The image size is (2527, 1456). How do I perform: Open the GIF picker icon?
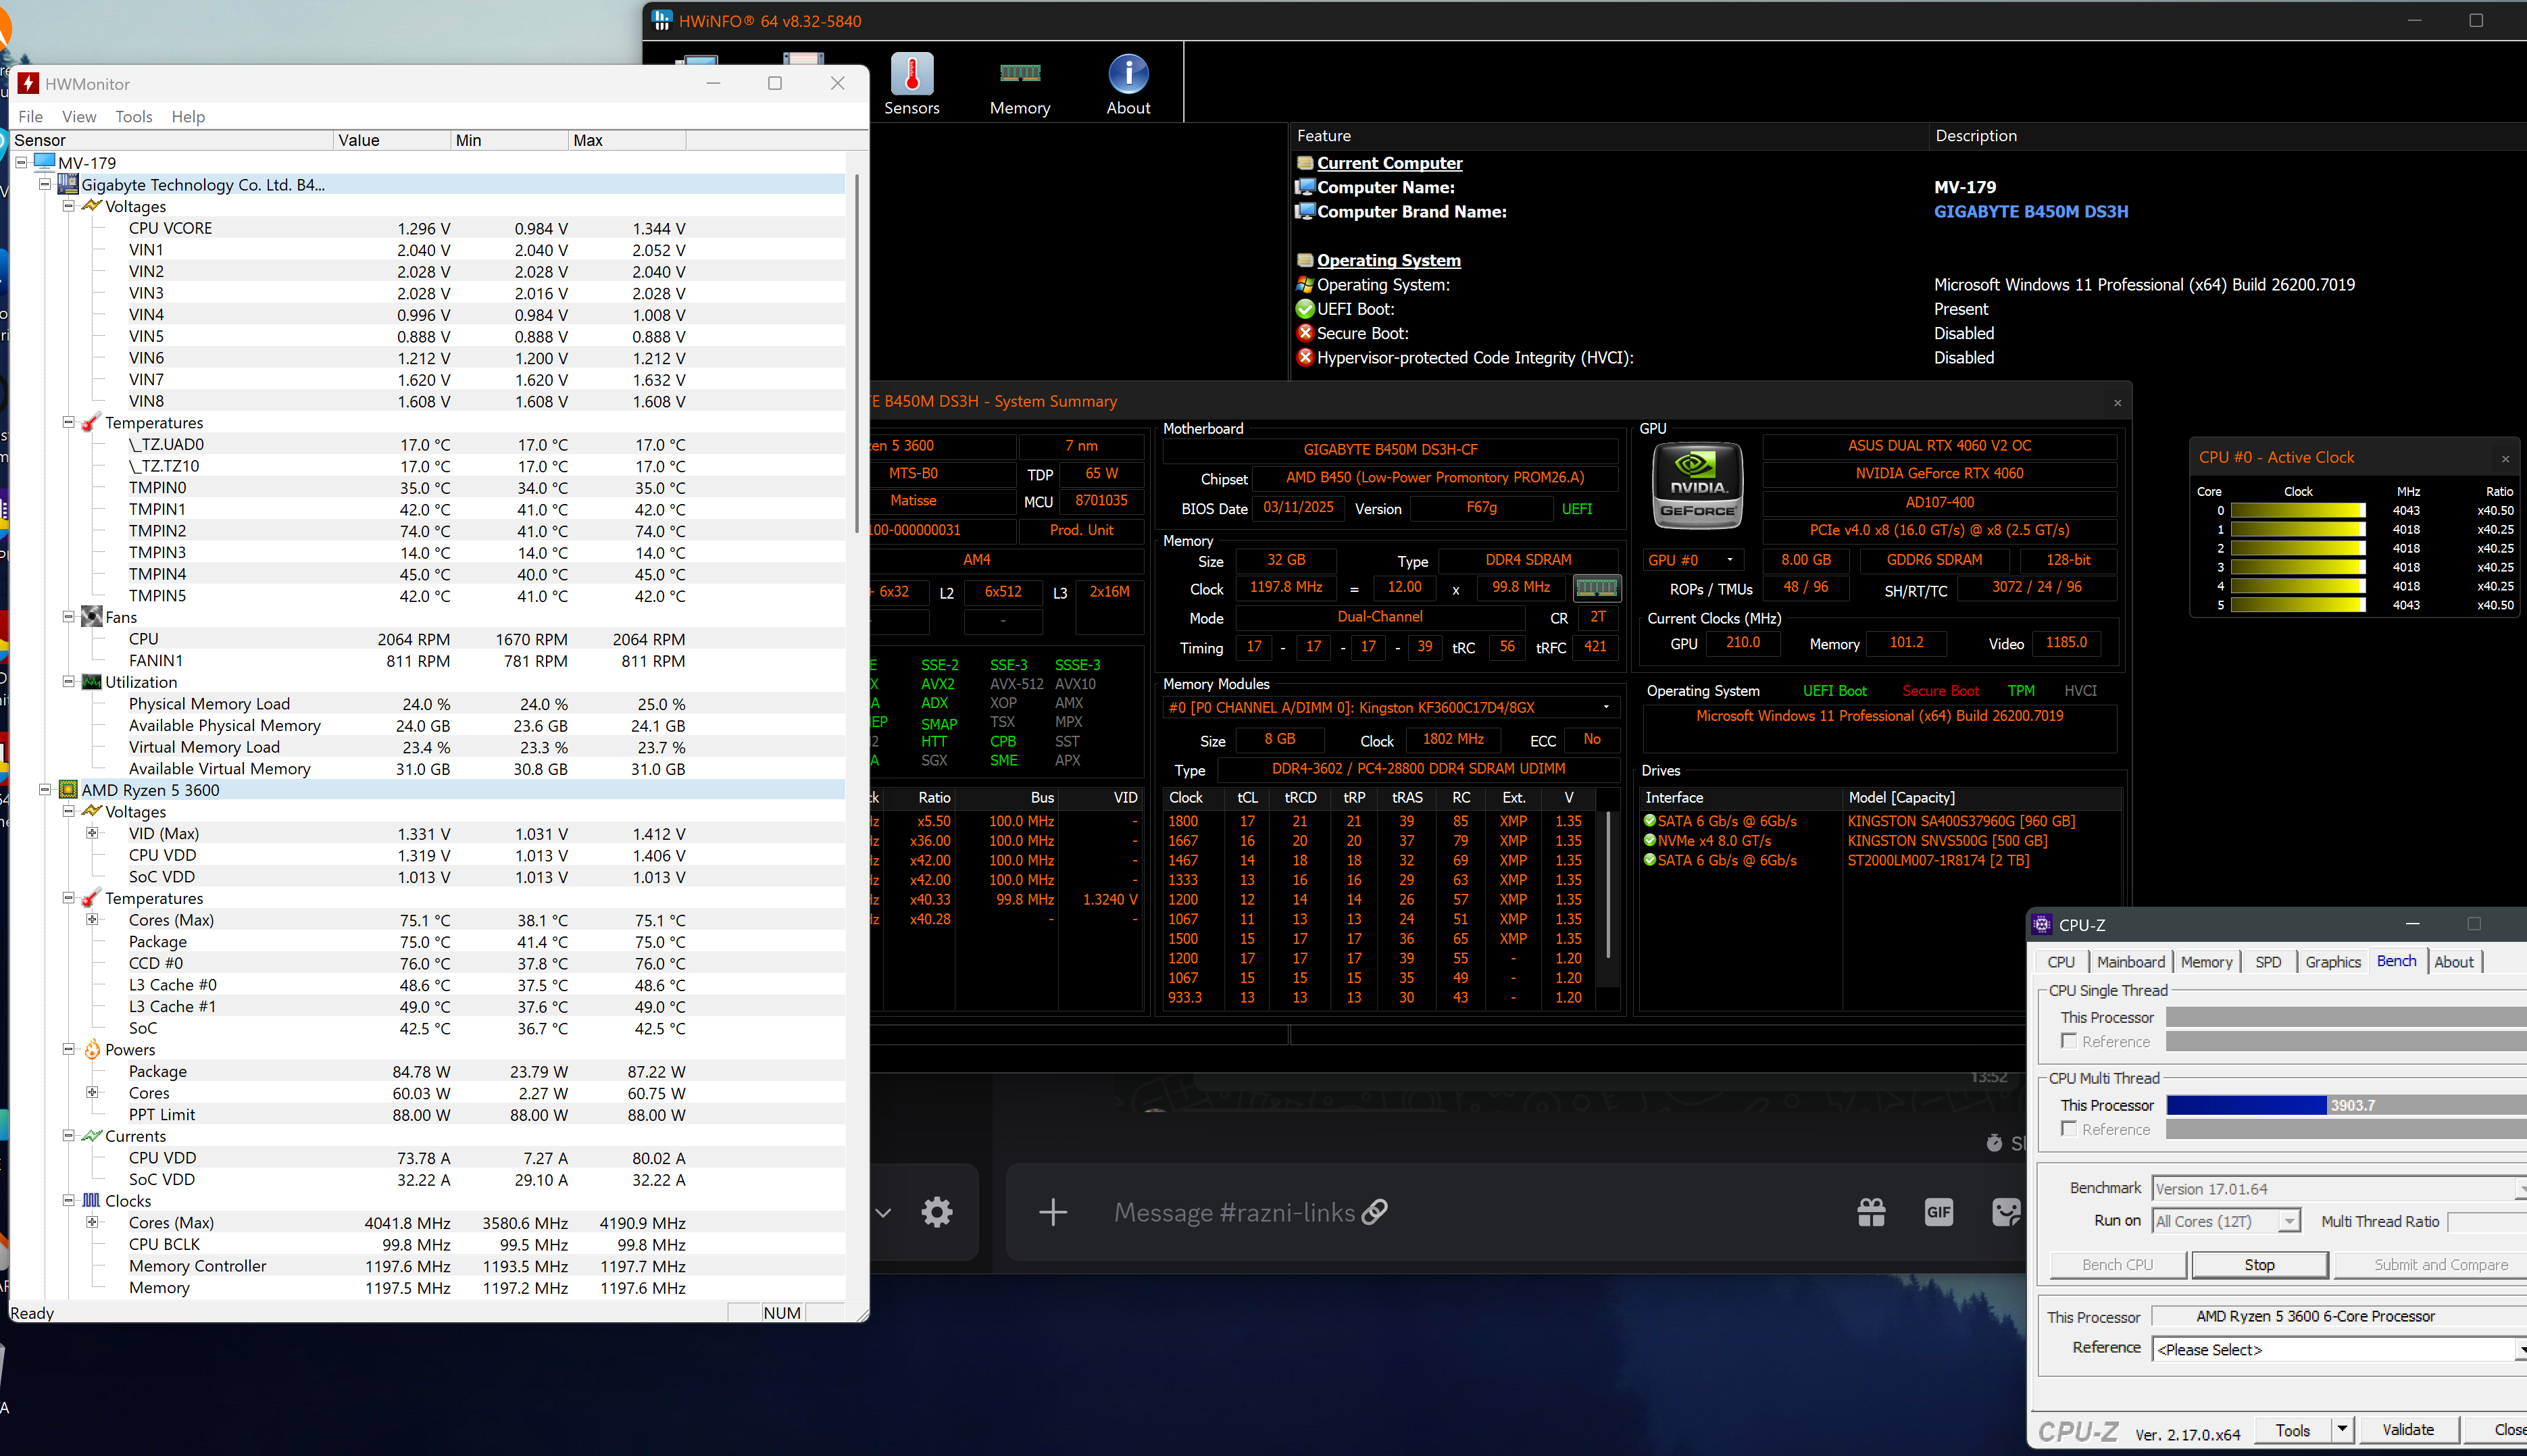coord(1938,1212)
